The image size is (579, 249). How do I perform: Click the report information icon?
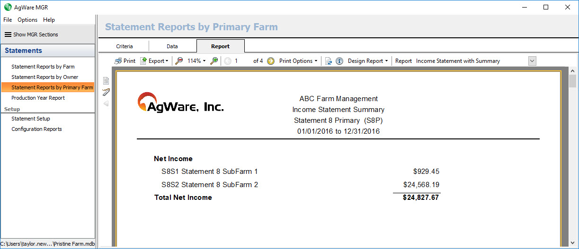coord(339,61)
